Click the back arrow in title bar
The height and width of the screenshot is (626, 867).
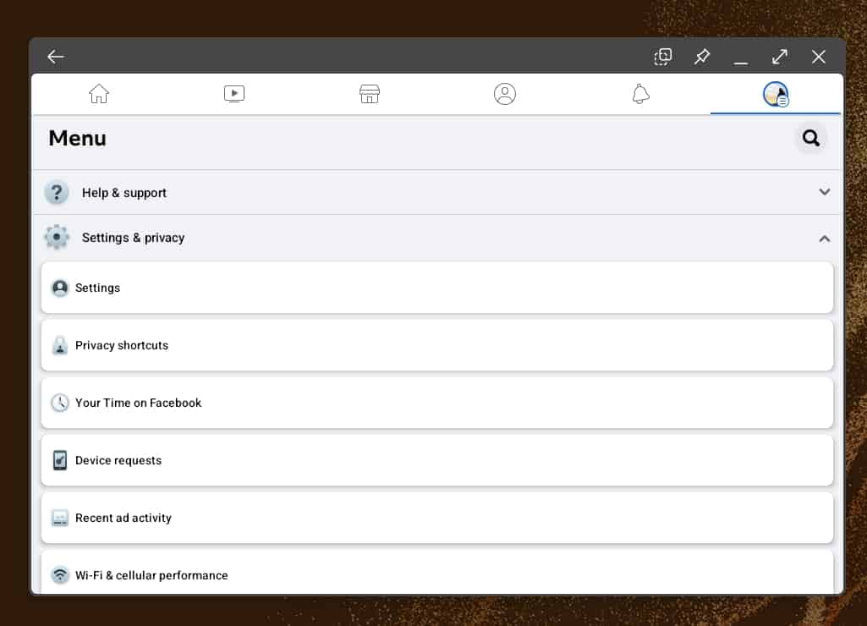[56, 57]
